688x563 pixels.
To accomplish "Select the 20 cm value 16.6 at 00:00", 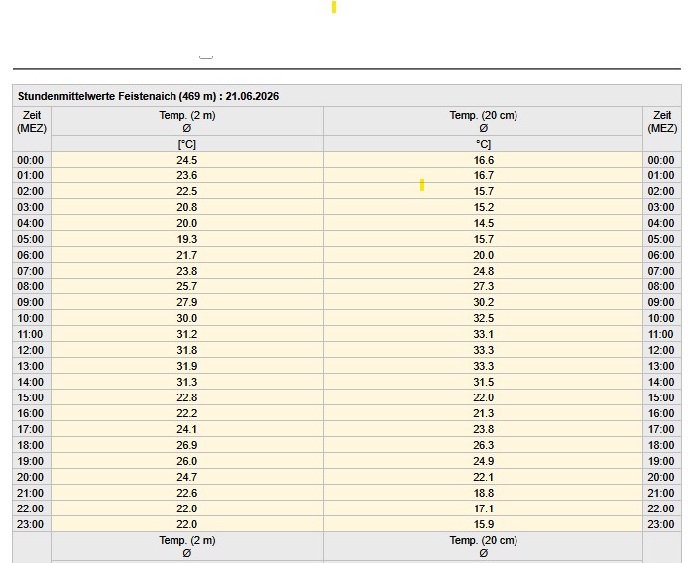I will (483, 160).
